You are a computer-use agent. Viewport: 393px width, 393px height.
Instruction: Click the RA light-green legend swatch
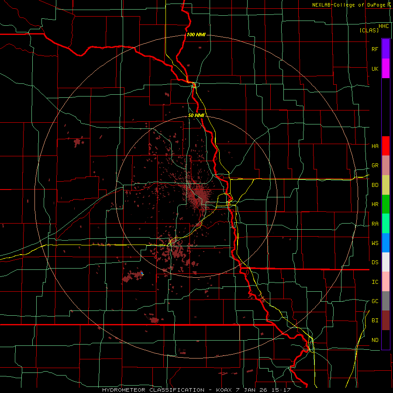pyautogui.click(x=386, y=224)
